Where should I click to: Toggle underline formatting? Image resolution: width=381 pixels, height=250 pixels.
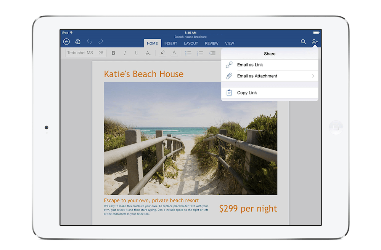pyautogui.click(x=136, y=53)
